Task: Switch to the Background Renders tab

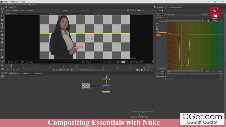Action: point(175,8)
